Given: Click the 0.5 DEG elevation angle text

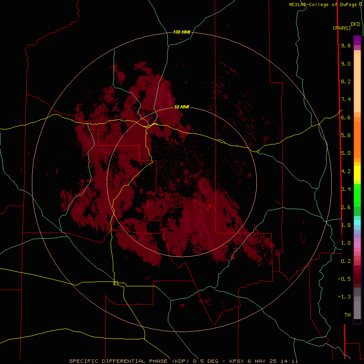Looking at the screenshot, I should click(x=205, y=361).
